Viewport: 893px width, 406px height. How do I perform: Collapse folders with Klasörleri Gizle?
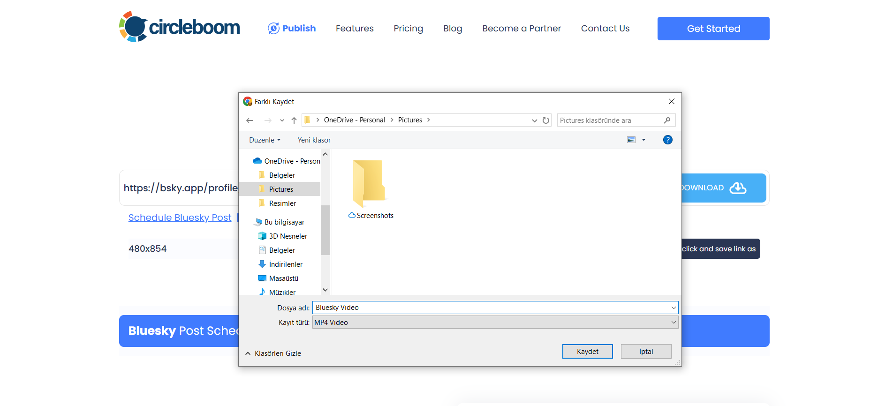coord(273,353)
